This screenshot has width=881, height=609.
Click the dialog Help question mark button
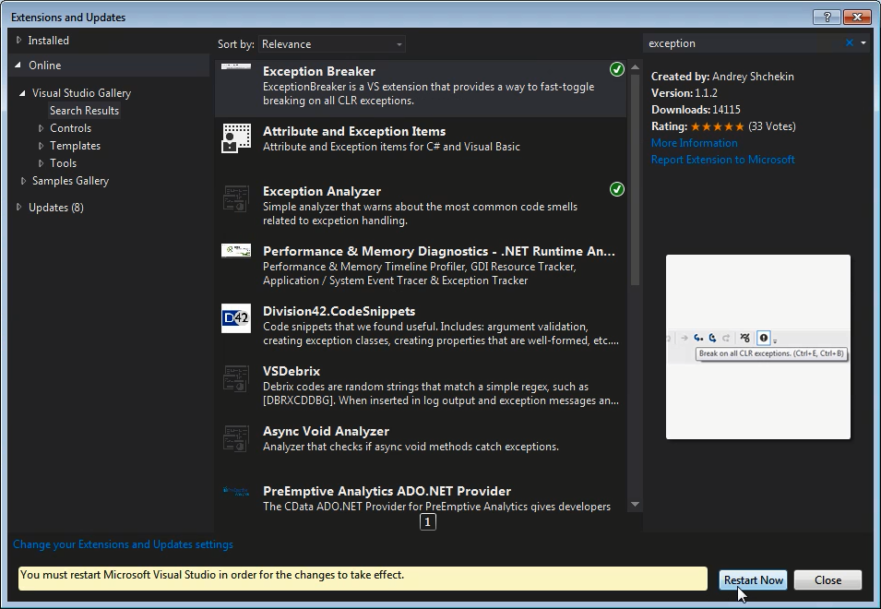click(x=827, y=18)
